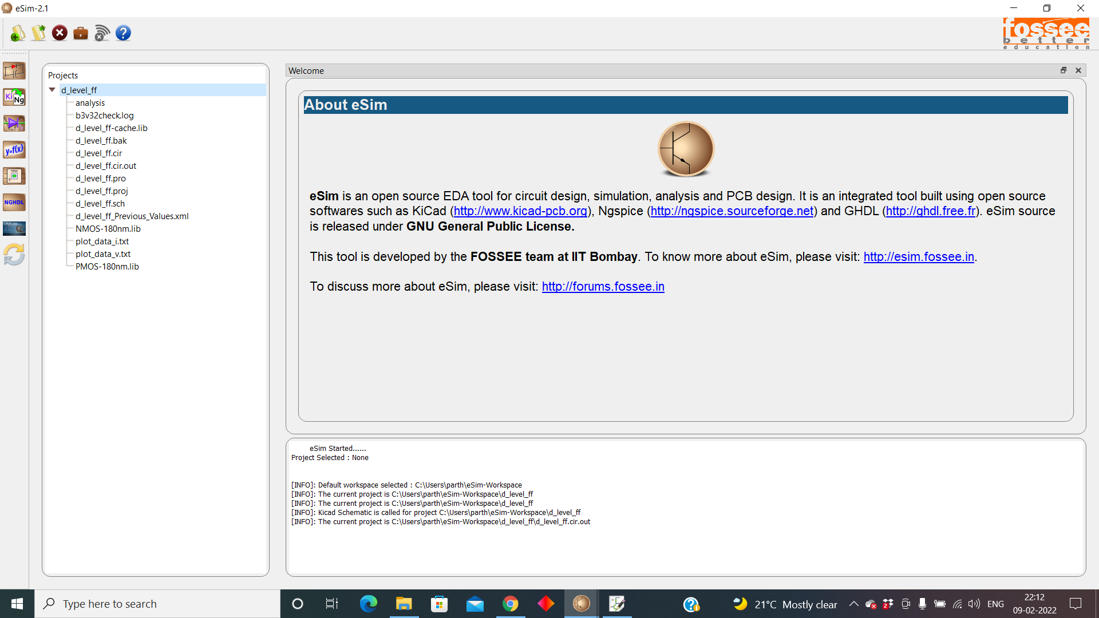Click the red Close Project icon
This screenshot has height=618, width=1099.
click(x=60, y=33)
